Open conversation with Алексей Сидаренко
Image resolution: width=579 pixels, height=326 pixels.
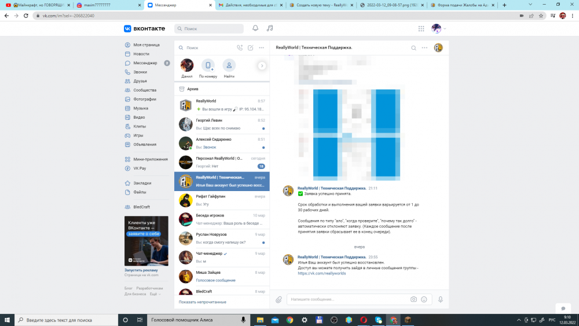(222, 143)
